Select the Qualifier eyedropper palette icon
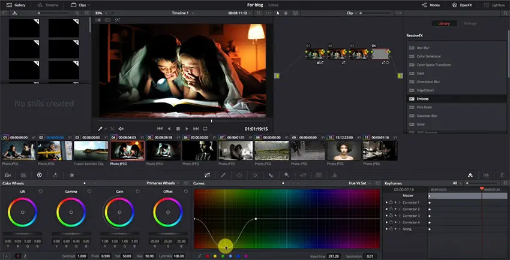Viewport: 510px width, 260px height. 223,175
